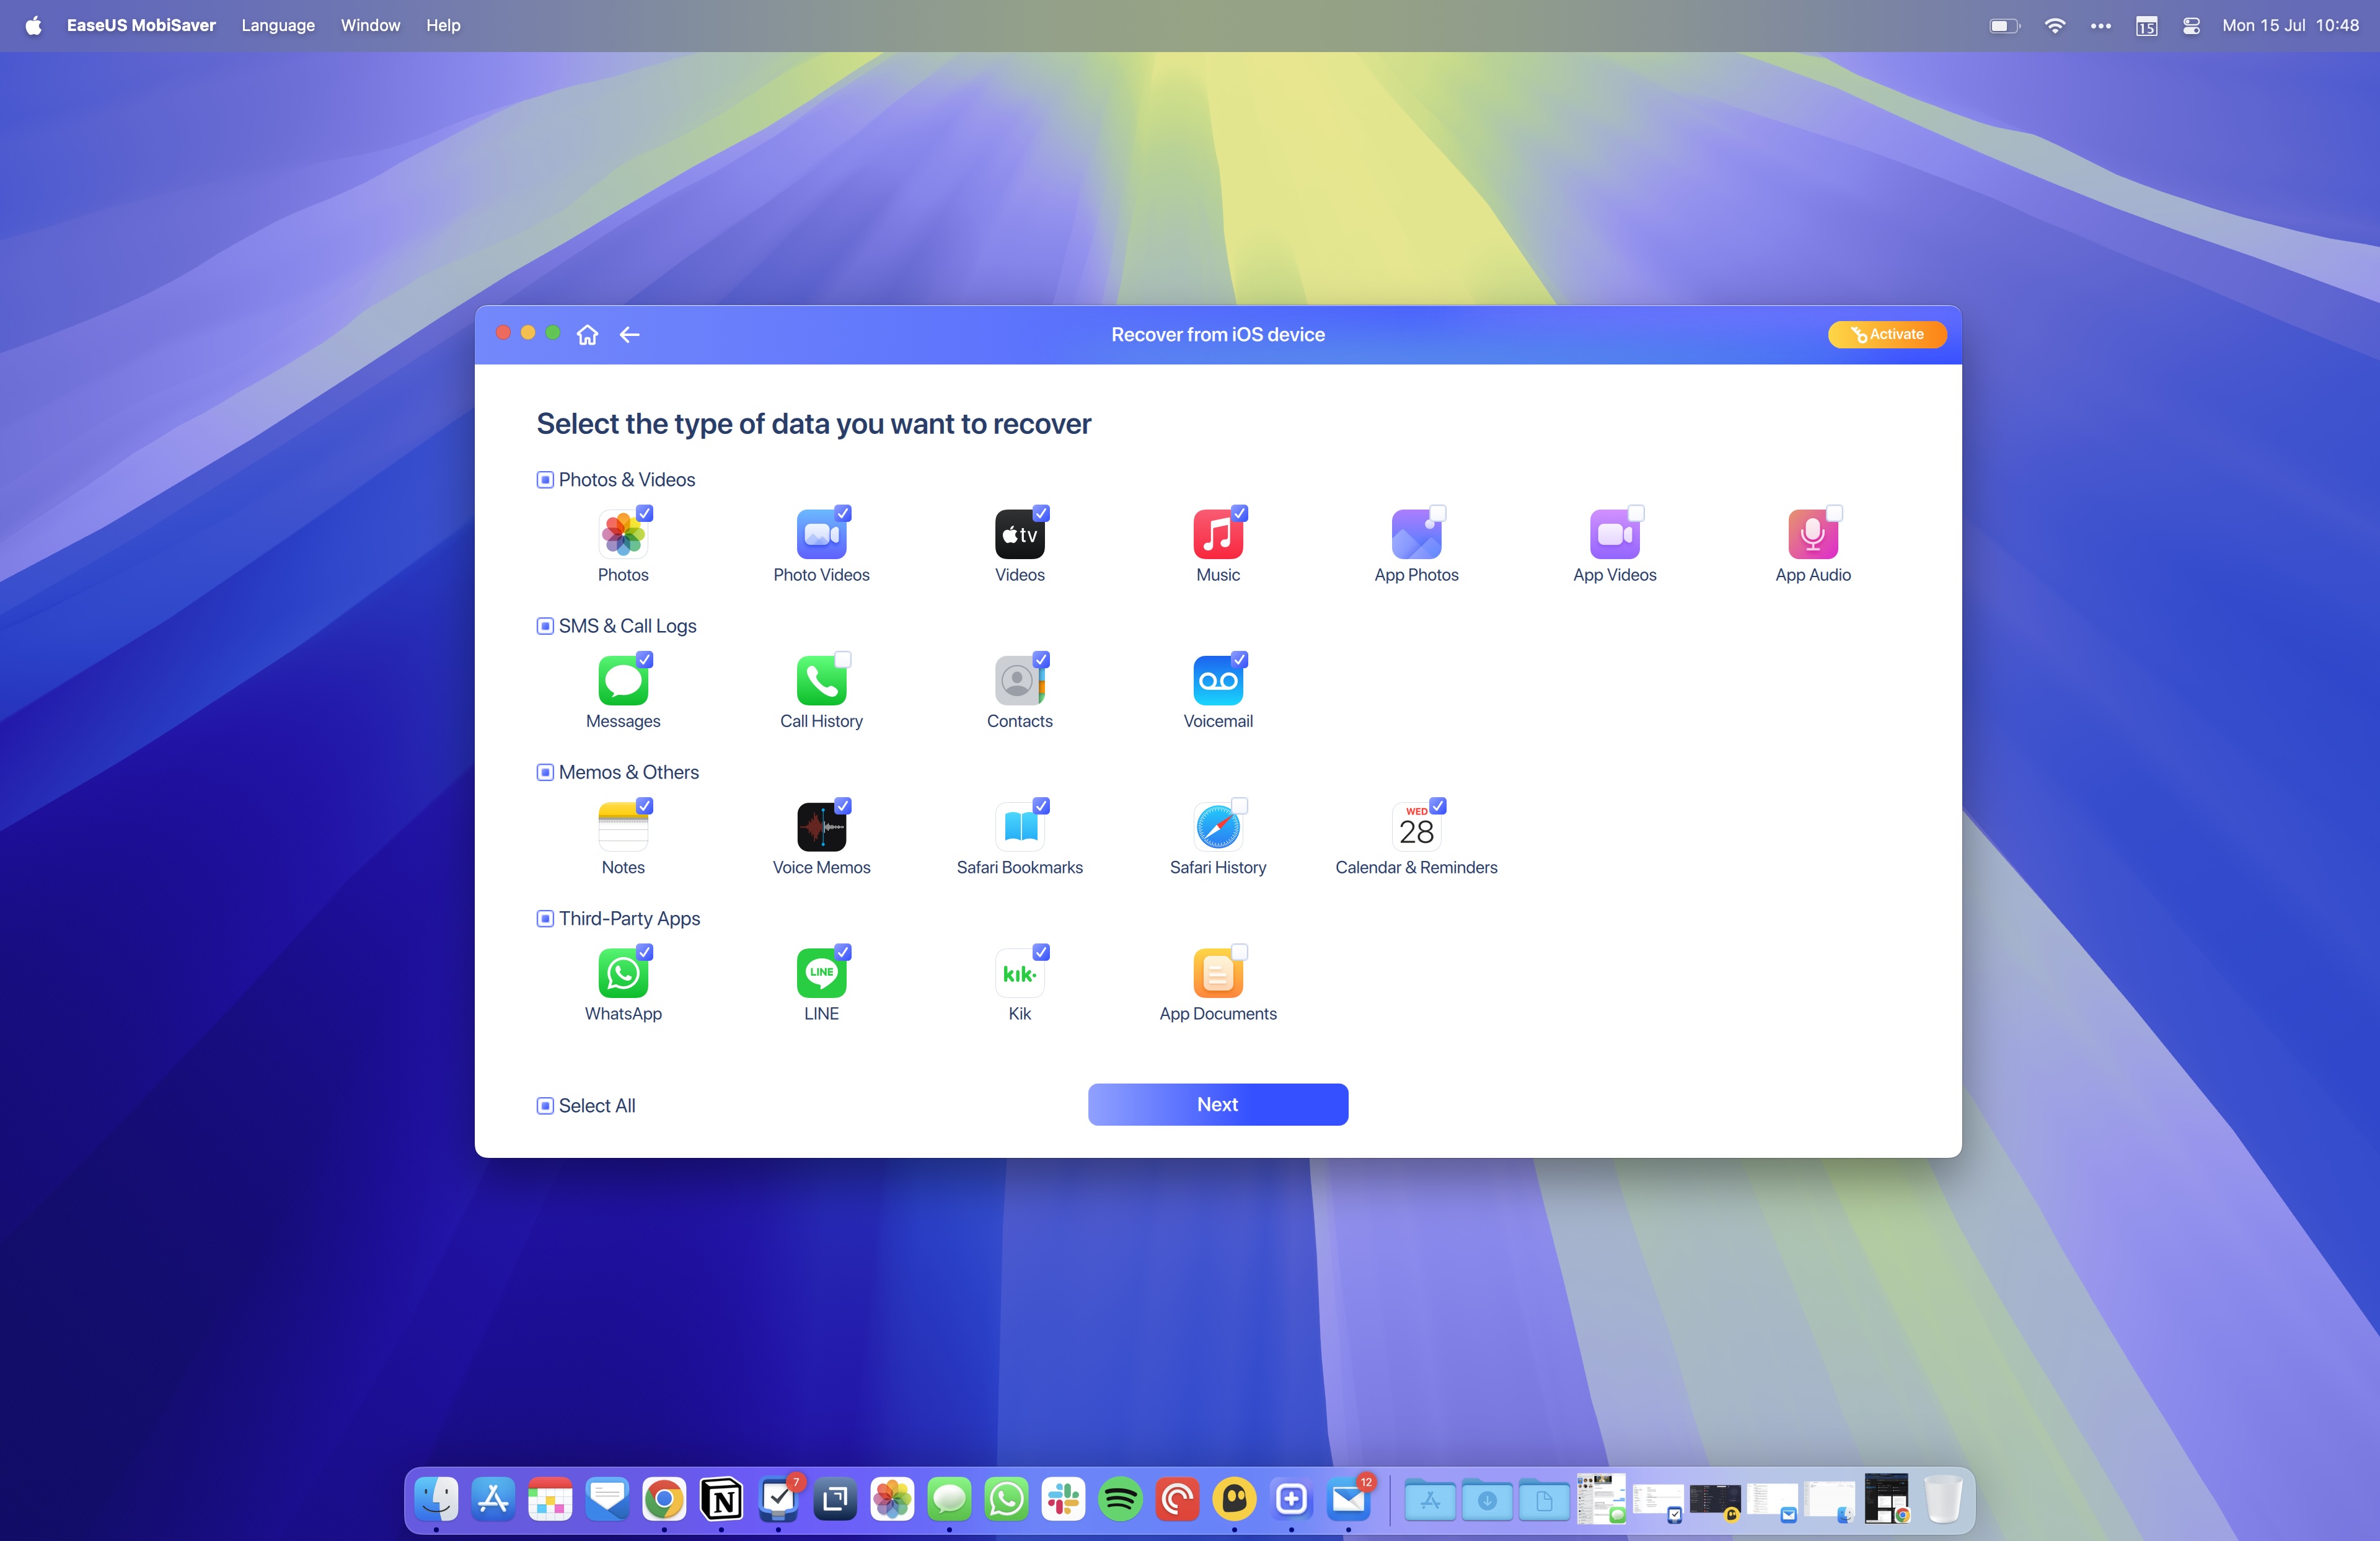Click the Safari Bookmarks icon
The width and height of the screenshot is (2380, 1541).
point(1019,828)
